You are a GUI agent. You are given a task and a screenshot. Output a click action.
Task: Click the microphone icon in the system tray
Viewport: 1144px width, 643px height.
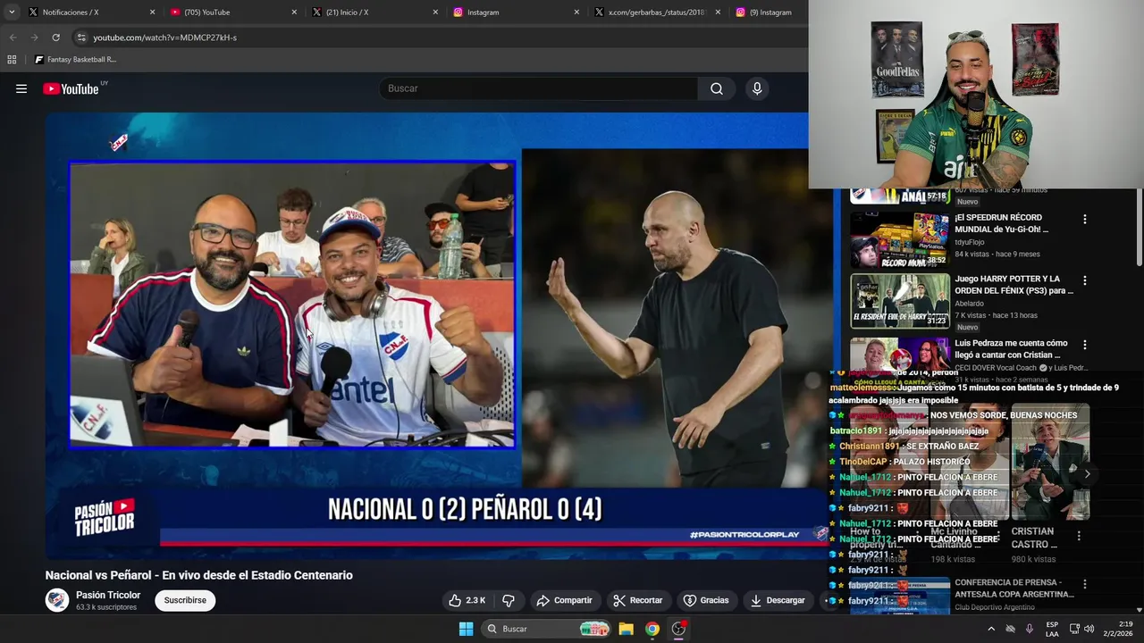1030,629
